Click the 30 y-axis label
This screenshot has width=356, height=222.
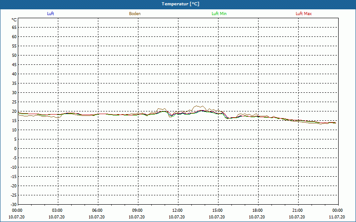(14, 93)
